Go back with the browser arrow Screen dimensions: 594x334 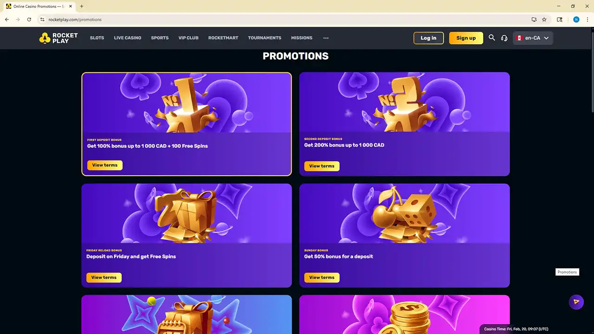[7, 19]
